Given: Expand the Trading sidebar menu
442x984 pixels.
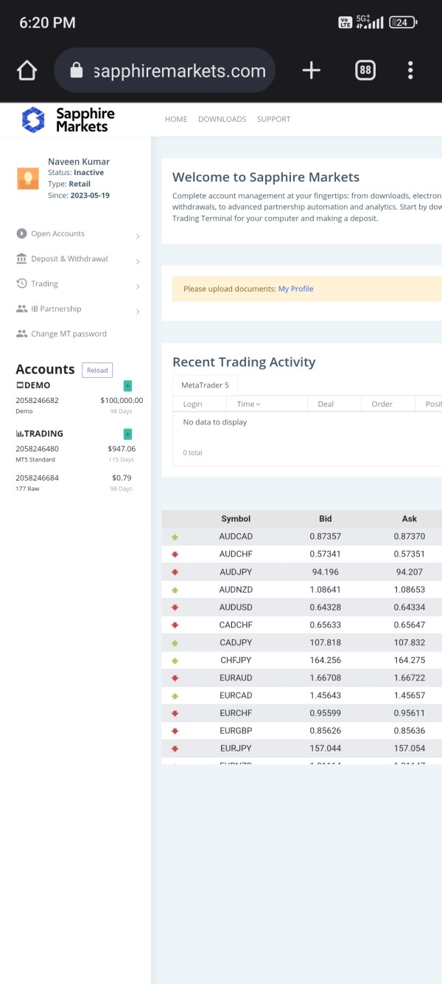Looking at the screenshot, I should point(44,284).
